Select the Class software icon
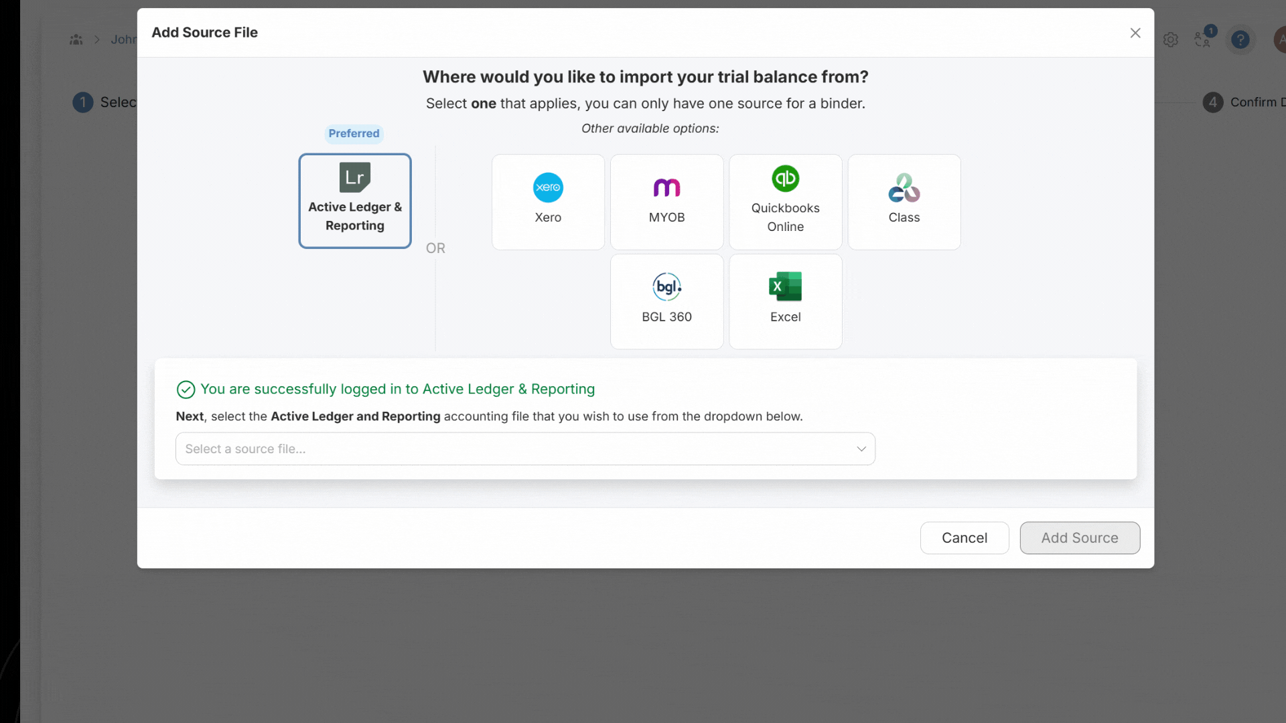1286x723 pixels. (904, 201)
